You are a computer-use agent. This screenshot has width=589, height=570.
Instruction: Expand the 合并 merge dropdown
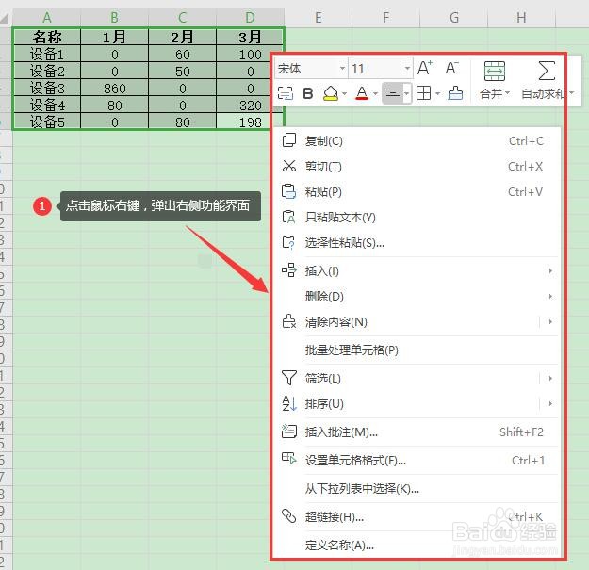pos(508,92)
